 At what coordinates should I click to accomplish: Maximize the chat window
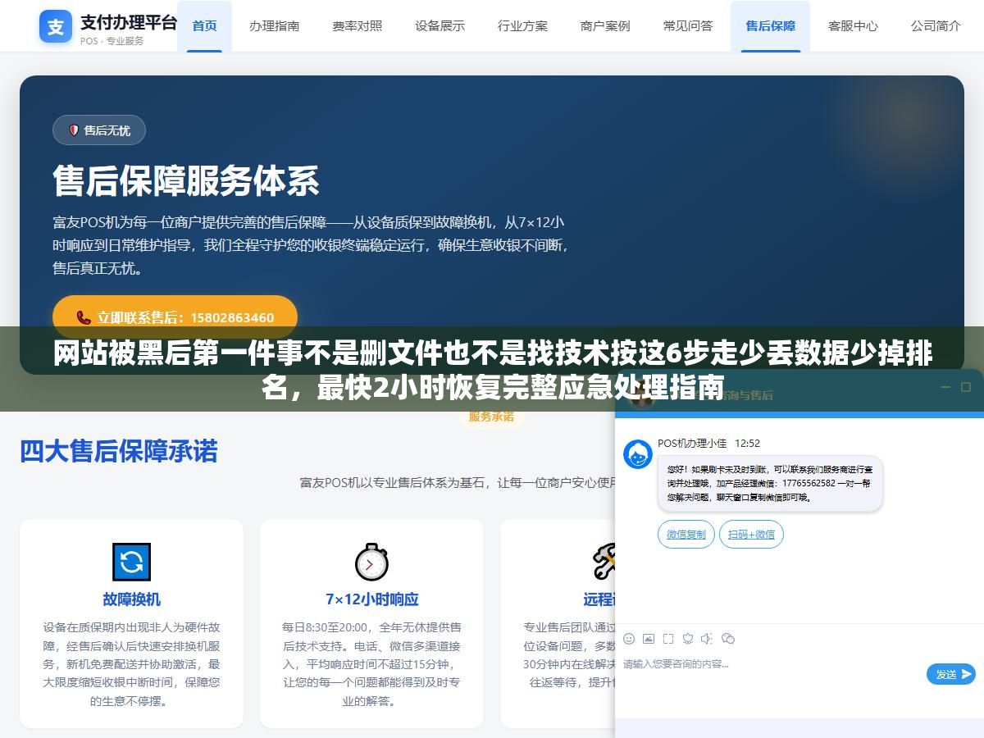point(965,387)
